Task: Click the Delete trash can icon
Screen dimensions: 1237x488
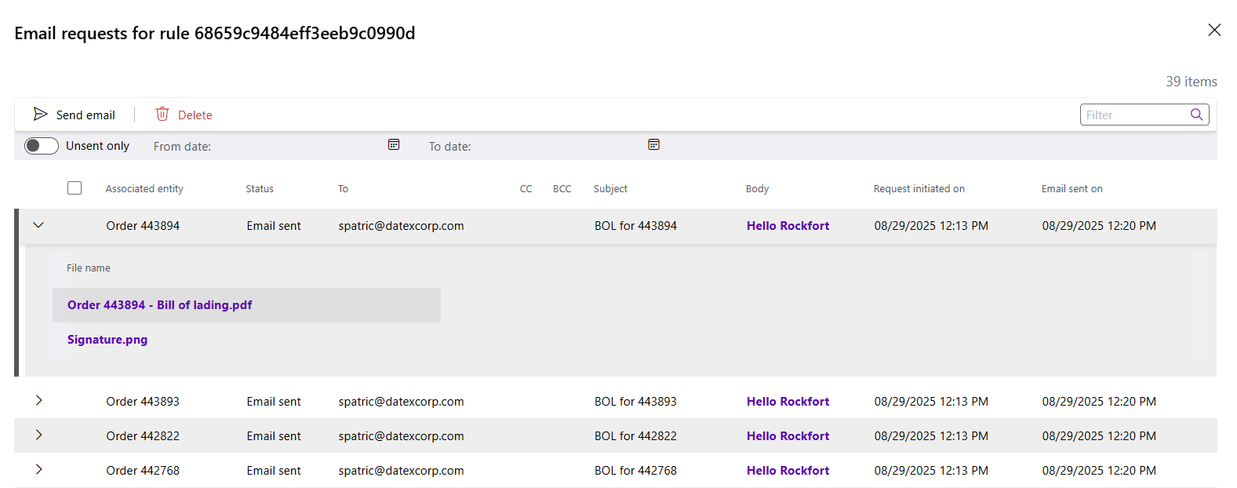Action: pyautogui.click(x=162, y=115)
